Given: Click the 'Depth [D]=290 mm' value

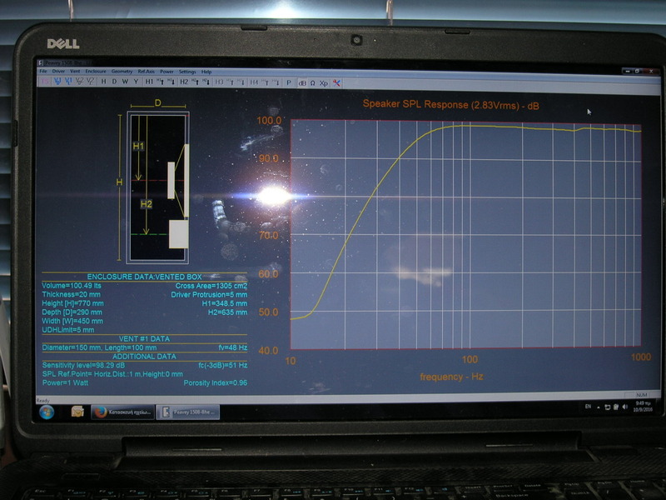Looking at the screenshot, I should pos(72,312).
